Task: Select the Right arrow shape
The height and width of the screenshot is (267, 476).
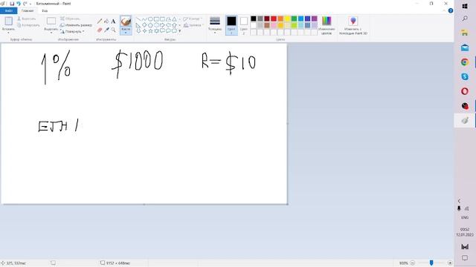Action: (x=162, y=25)
